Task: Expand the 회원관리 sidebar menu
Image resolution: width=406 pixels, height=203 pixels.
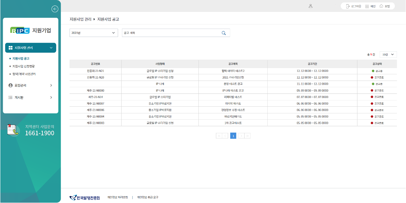Action: [x=30, y=85]
